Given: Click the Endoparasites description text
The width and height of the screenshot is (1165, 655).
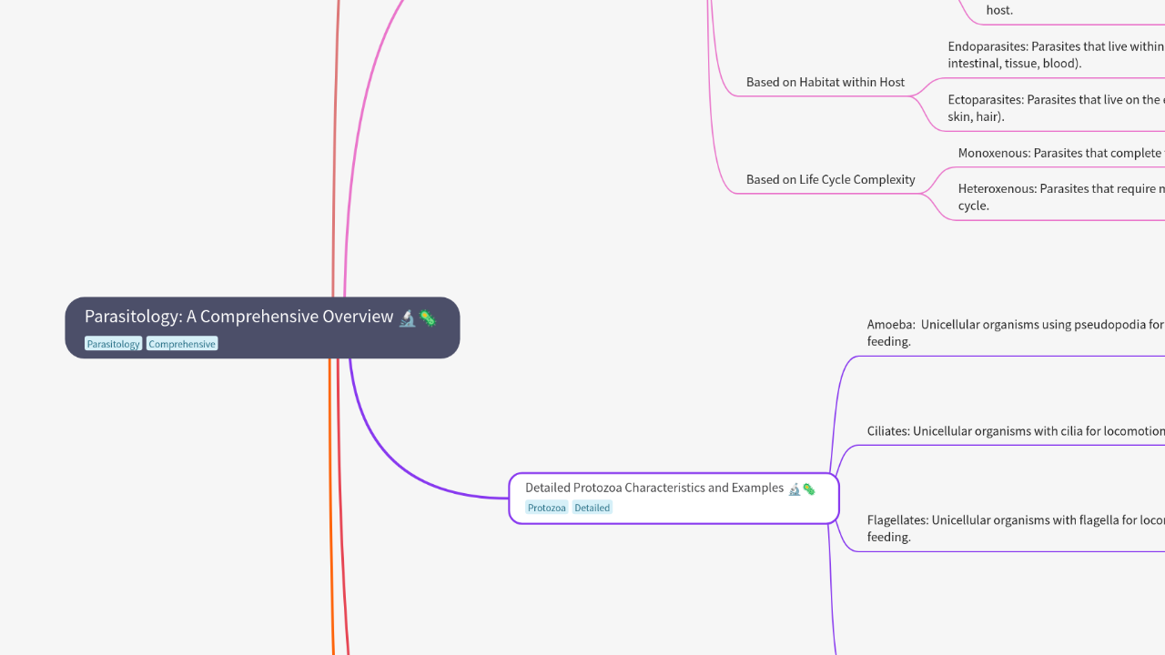Looking at the screenshot, I should pyautogui.click(x=1056, y=55).
